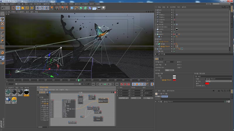Toggle the green enable checkmark of 라이트 object
234x131 pixels.
pyautogui.click(x=174, y=24)
